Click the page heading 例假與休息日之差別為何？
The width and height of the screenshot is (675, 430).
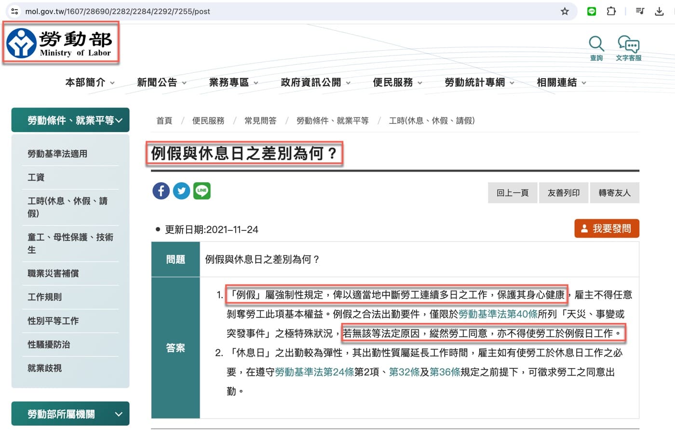point(244,153)
